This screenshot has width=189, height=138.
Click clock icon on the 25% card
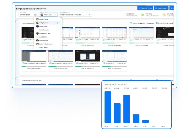click(x=77, y=63)
